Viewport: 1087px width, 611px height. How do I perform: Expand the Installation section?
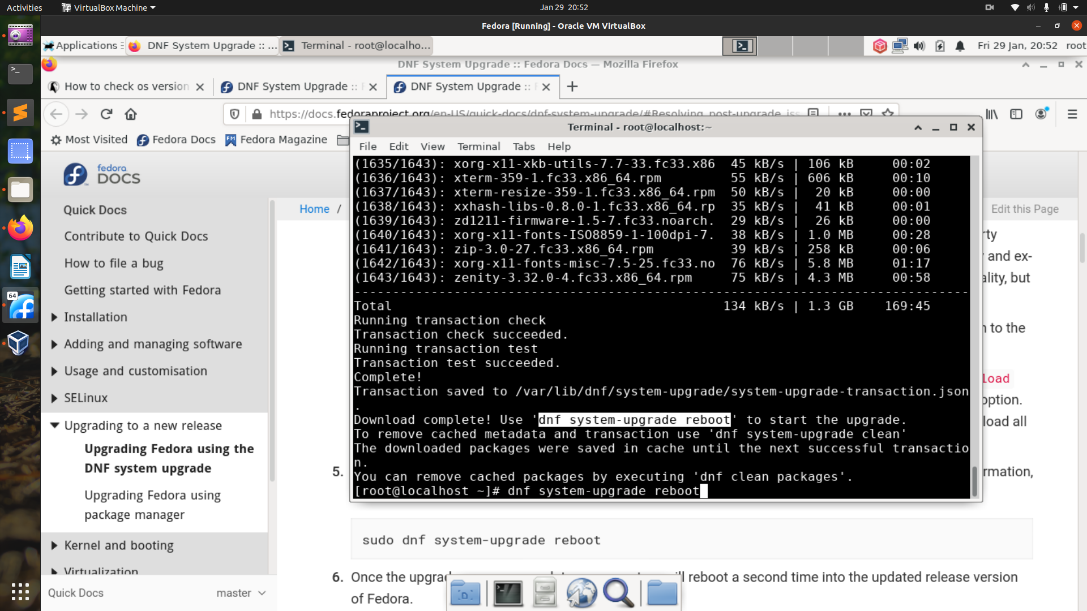click(55, 317)
